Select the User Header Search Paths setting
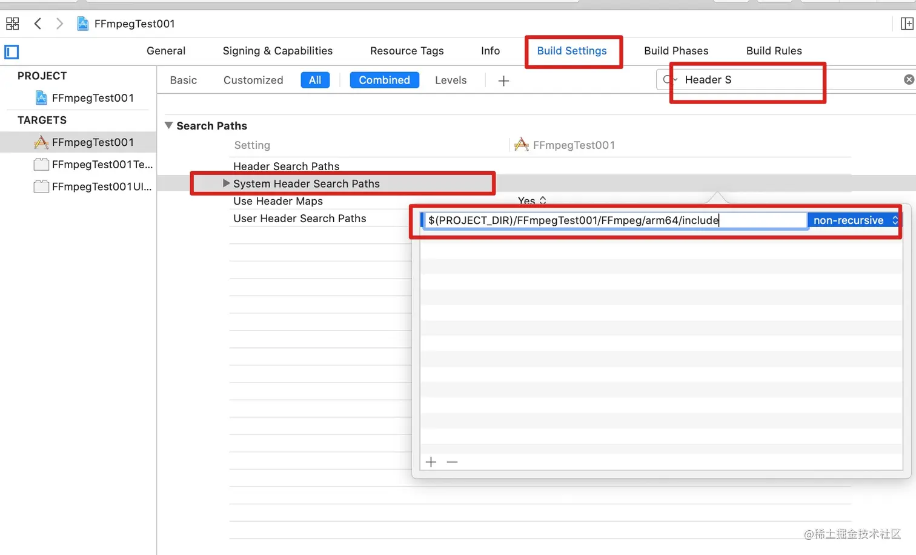916x555 pixels. click(x=300, y=218)
